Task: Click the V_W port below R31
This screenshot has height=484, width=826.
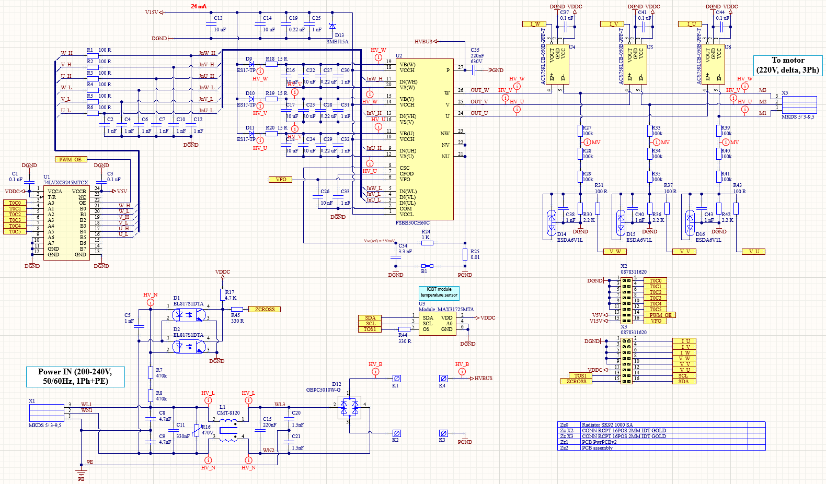Action: tap(615, 252)
